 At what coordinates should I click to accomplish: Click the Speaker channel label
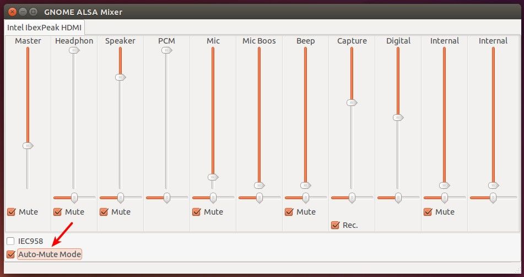[120, 41]
